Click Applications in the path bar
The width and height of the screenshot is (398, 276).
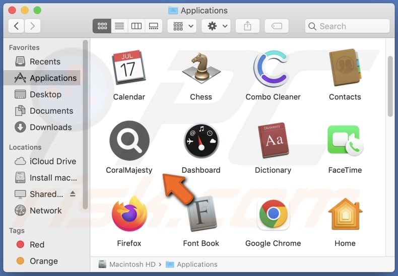pos(191,264)
